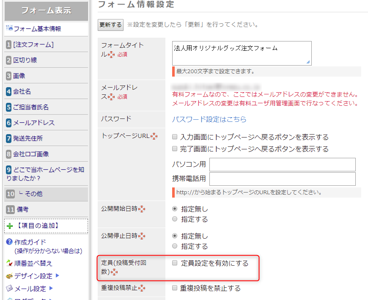
Task: Select 指定する for 公開開始日時
Action: [x=174, y=219]
